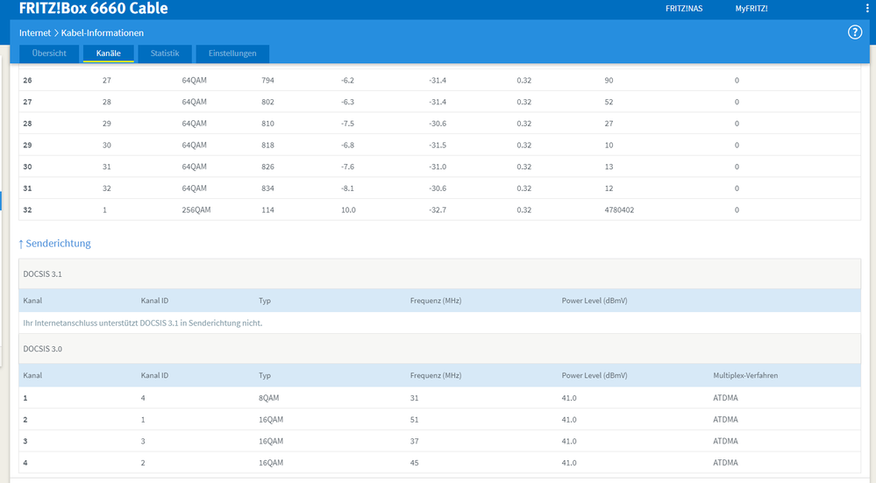Click the DOCSIS 3.1 section header
The width and height of the screenshot is (876, 483).
pyautogui.click(x=439, y=274)
